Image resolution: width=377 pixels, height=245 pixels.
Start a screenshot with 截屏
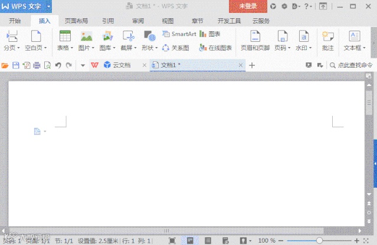[129, 37]
